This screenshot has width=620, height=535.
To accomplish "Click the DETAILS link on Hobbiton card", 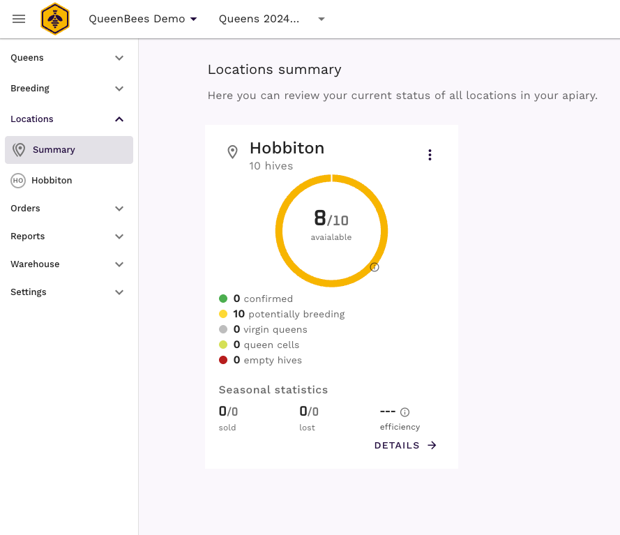I will coord(405,445).
